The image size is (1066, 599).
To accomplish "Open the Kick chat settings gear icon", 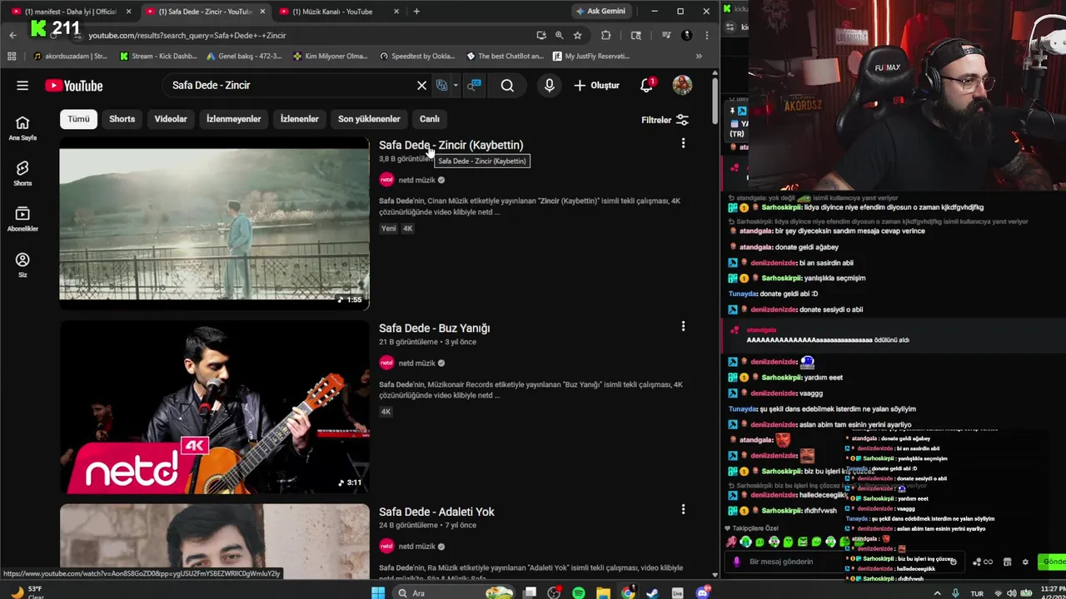I will [1025, 562].
